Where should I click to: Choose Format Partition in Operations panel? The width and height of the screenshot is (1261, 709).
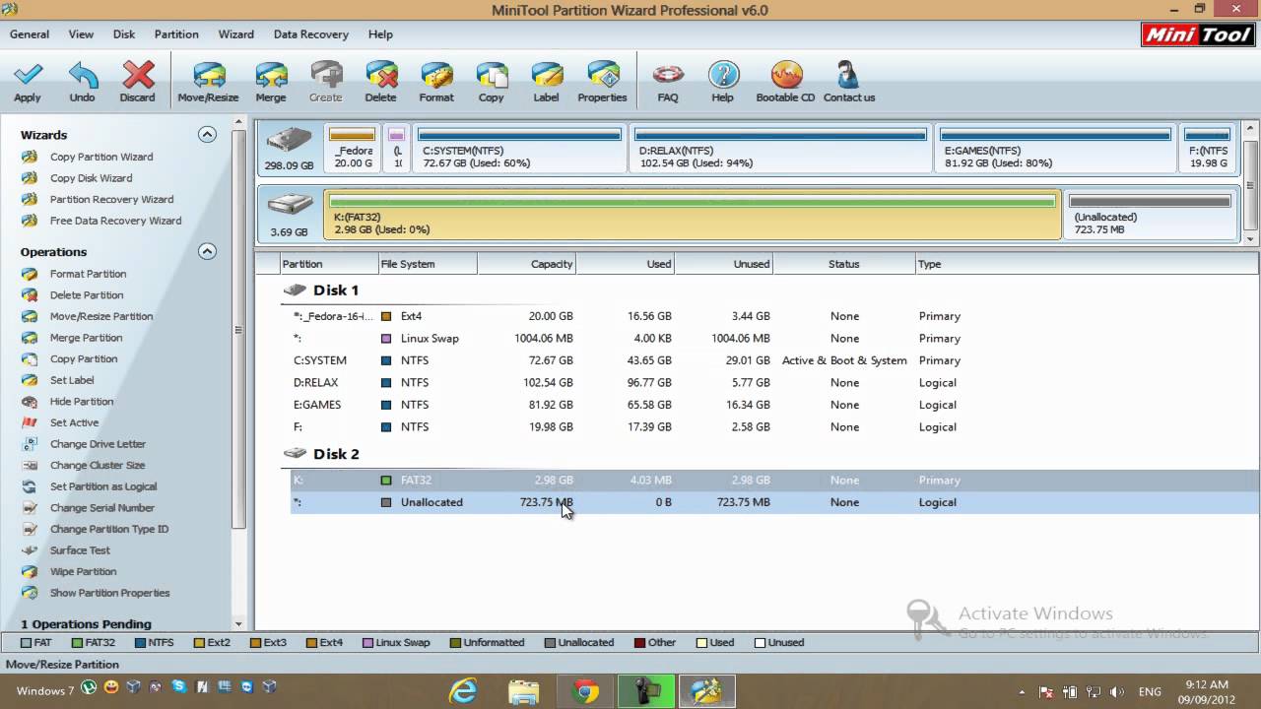[x=88, y=274]
